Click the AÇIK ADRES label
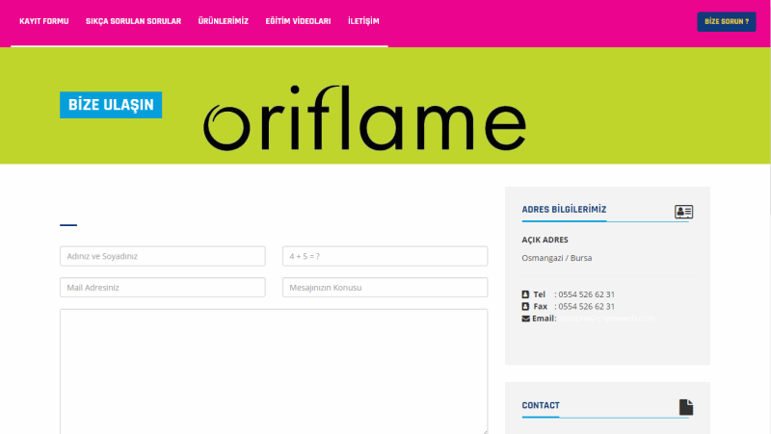Screen dimensions: 771x434 point(545,240)
